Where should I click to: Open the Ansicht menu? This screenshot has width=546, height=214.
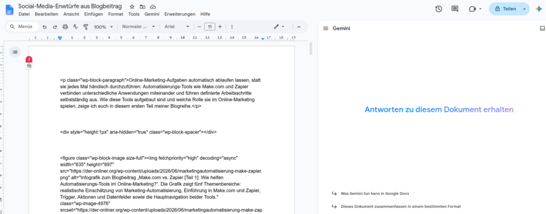click(x=71, y=14)
